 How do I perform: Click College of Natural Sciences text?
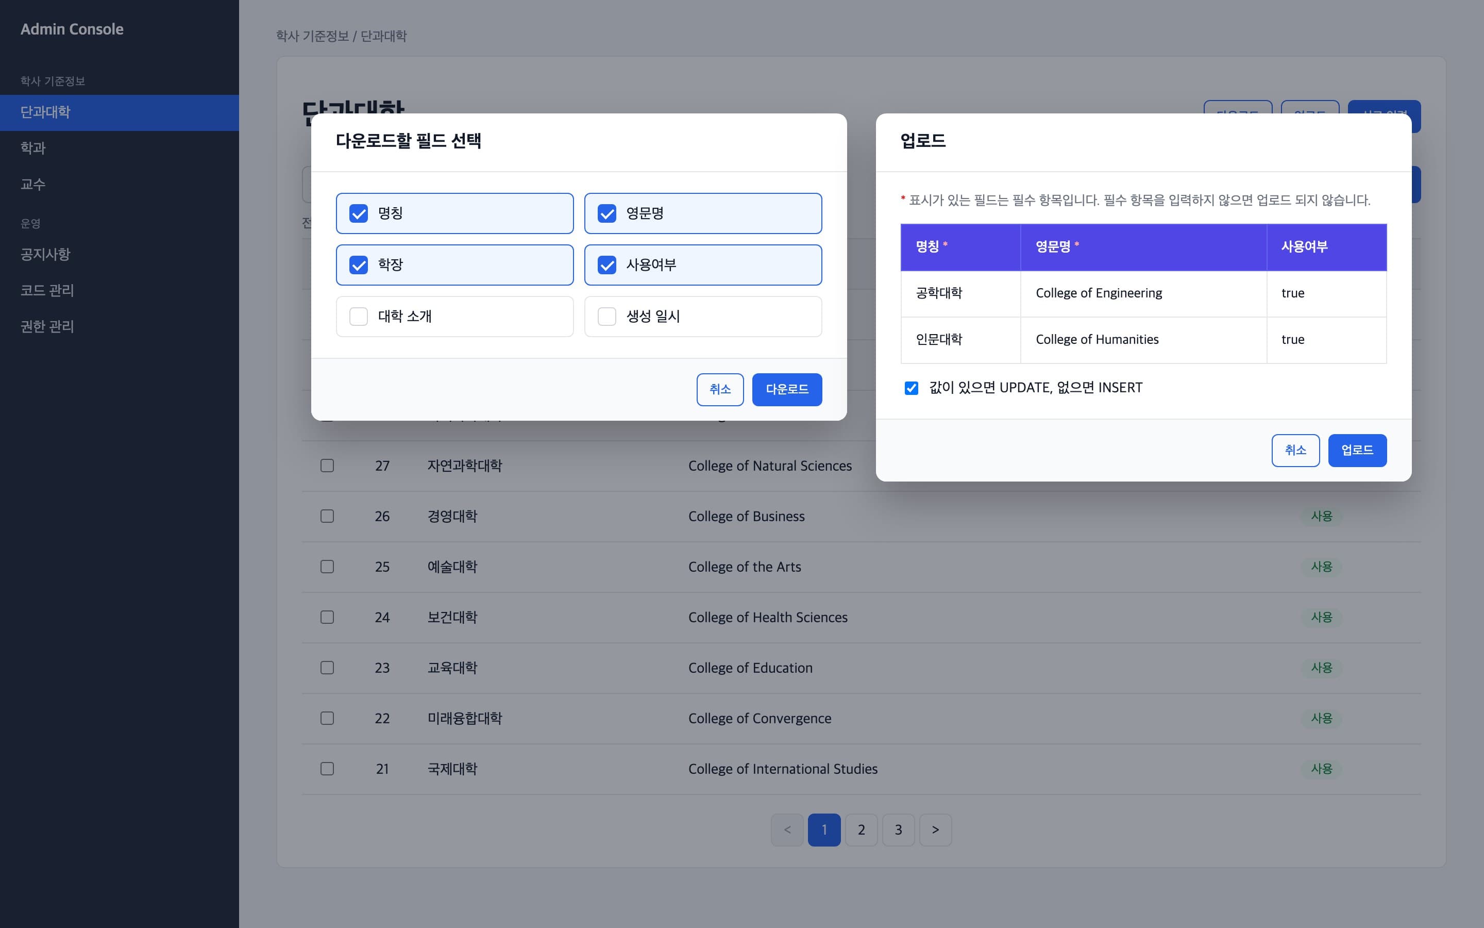pyautogui.click(x=770, y=466)
